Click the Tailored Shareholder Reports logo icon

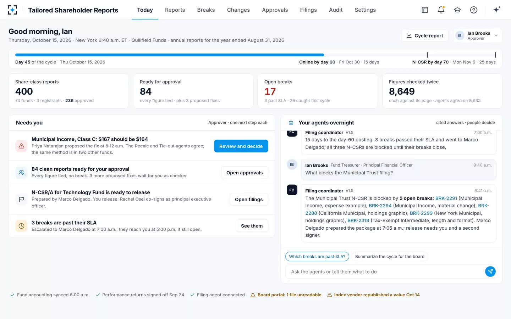[x=12, y=10]
